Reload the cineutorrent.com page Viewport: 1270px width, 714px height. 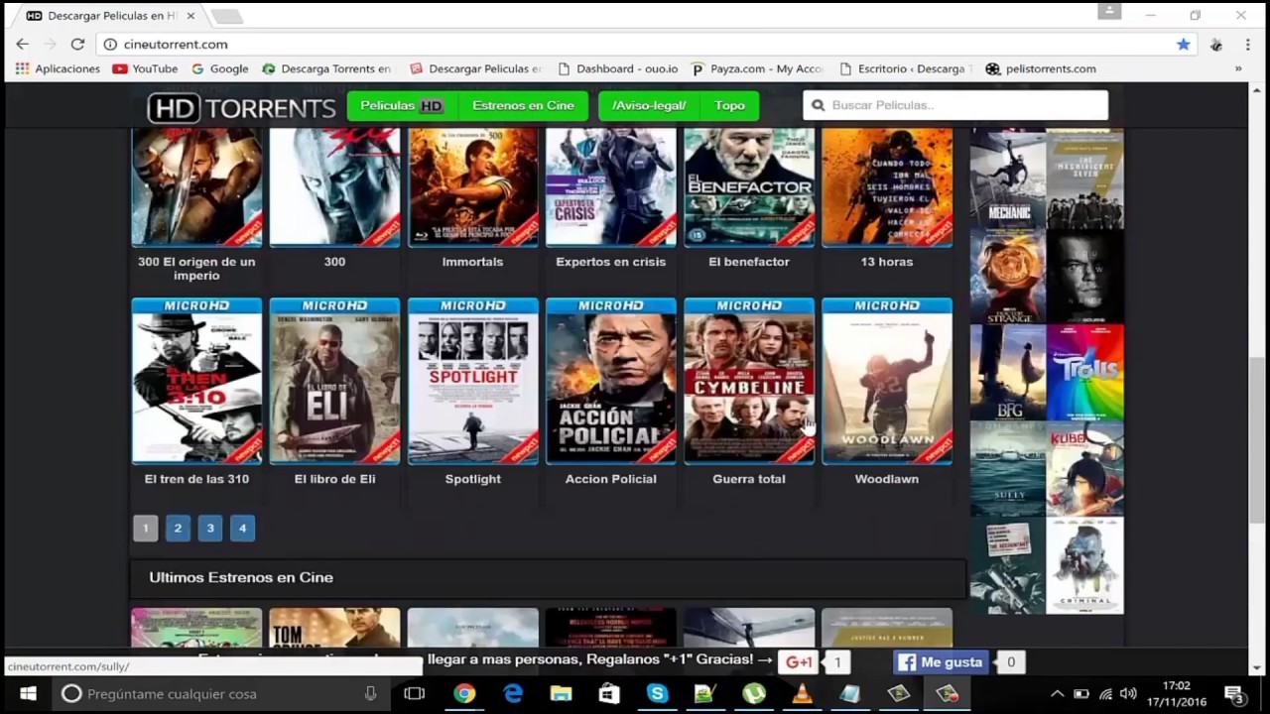click(77, 44)
